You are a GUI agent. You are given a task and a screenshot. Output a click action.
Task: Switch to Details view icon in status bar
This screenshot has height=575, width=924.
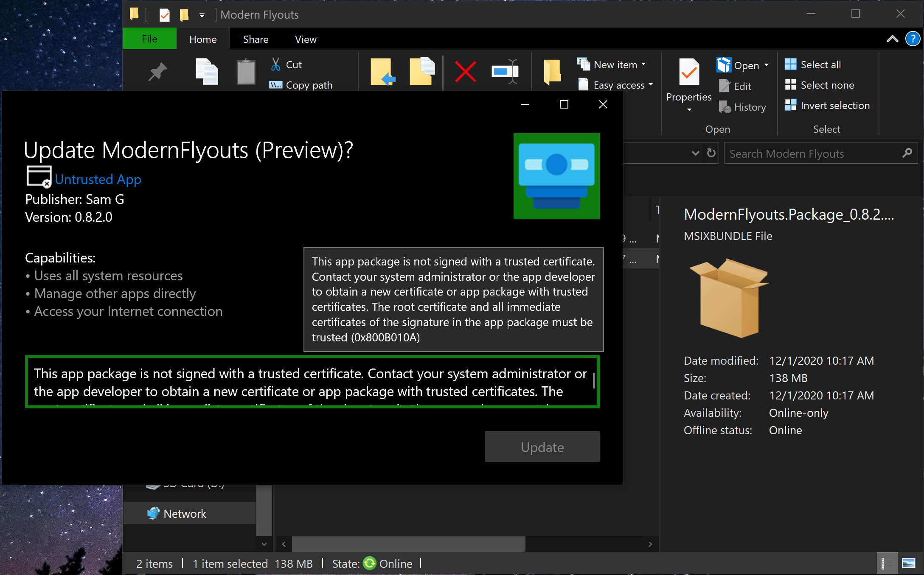pos(887,563)
